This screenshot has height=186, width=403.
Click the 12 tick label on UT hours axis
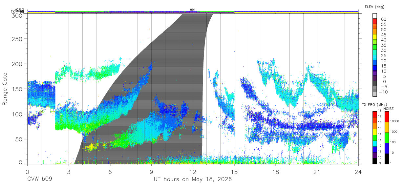(x=193, y=172)
